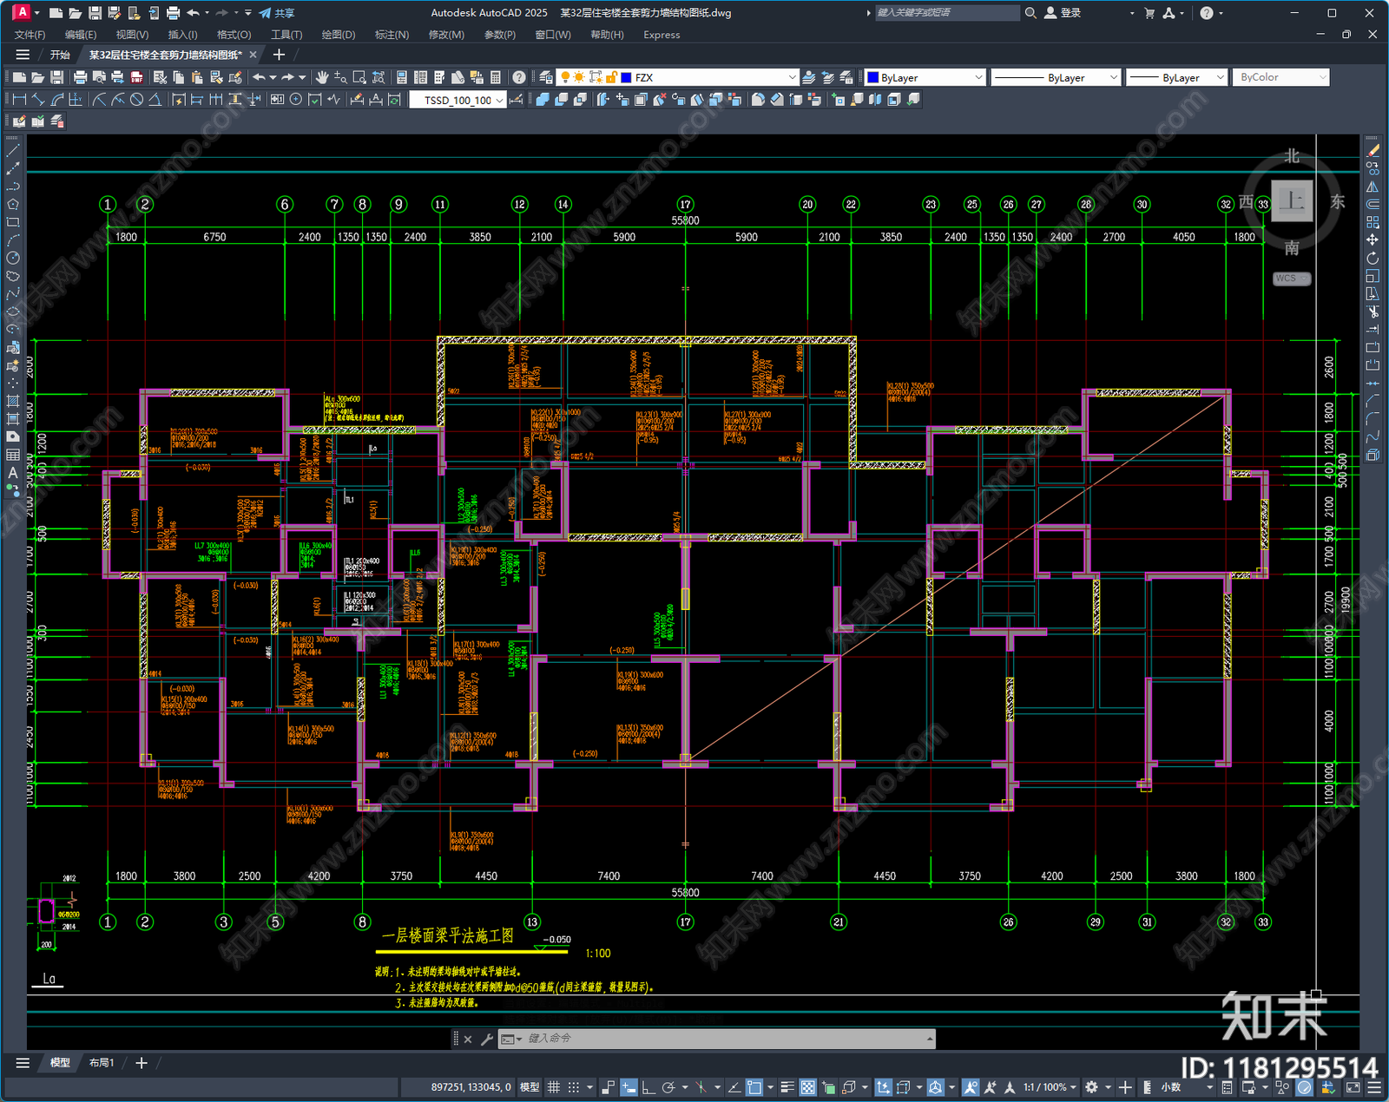Open the ByLayer color dropdown
Screen dimensions: 1389x1102
pos(978,77)
